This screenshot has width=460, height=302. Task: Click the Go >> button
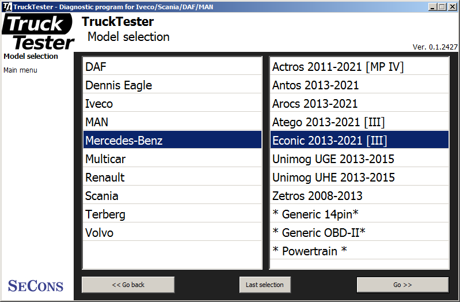402,285
